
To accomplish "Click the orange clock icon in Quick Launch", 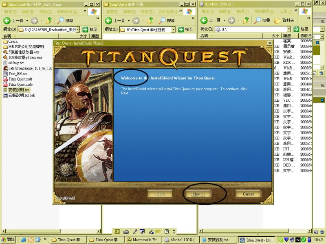I will [31, 240].
